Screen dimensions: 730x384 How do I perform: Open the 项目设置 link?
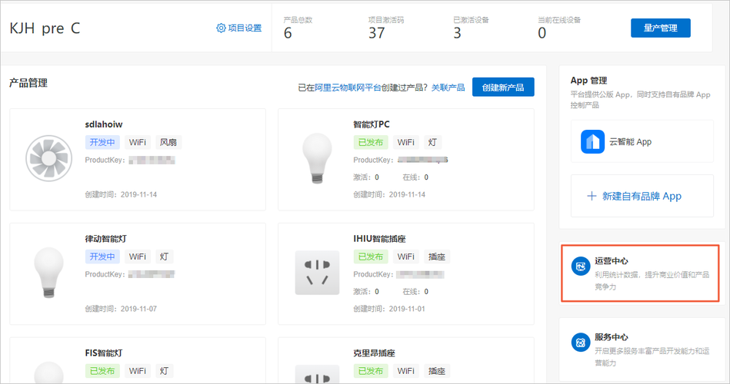click(x=245, y=28)
